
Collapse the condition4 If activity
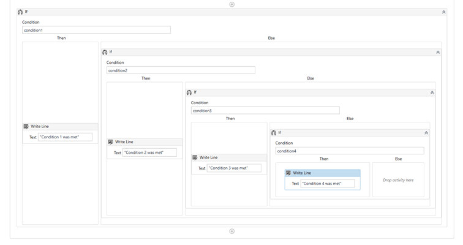pos(426,133)
